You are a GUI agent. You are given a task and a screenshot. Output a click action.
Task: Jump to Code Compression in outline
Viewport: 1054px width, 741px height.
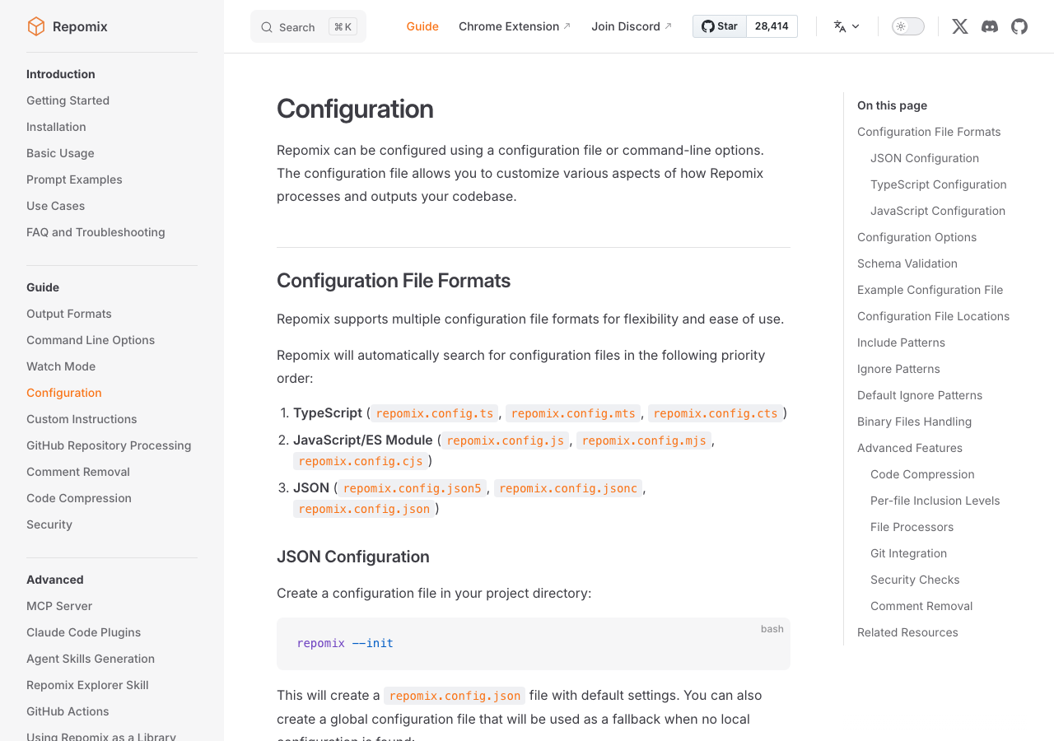click(922, 474)
